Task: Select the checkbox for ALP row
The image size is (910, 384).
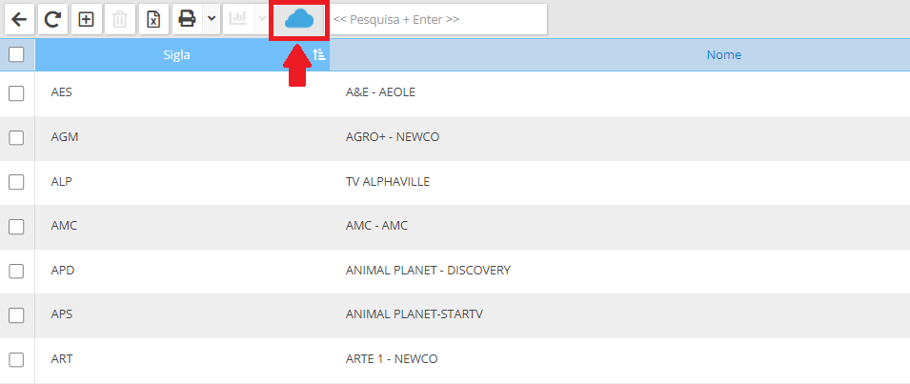Action: click(16, 182)
